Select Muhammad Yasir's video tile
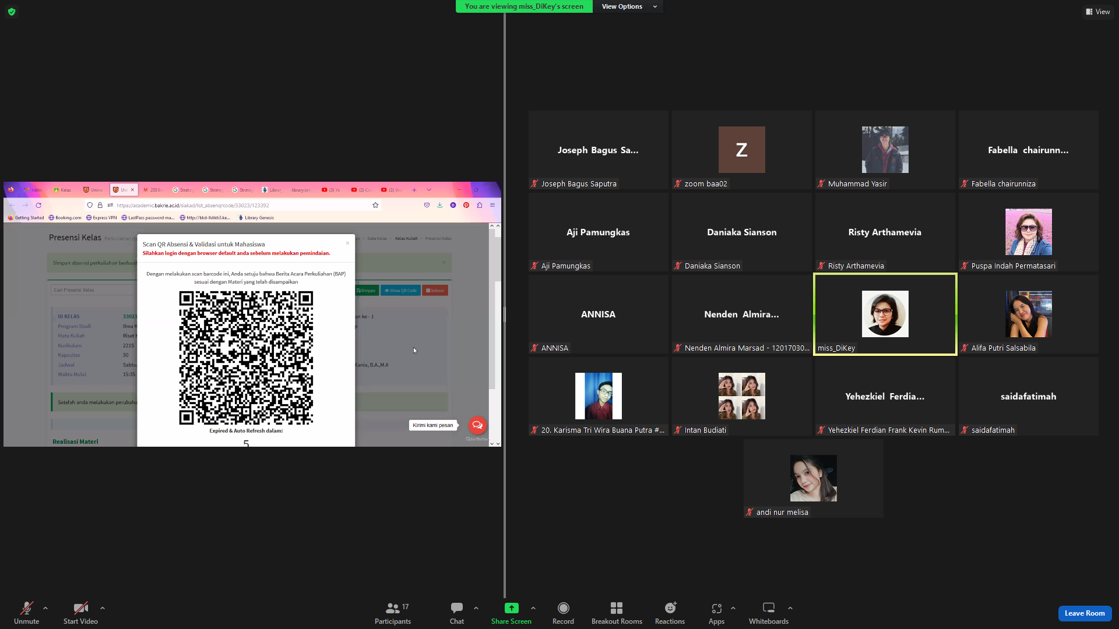Image resolution: width=1119 pixels, height=629 pixels. [885, 150]
